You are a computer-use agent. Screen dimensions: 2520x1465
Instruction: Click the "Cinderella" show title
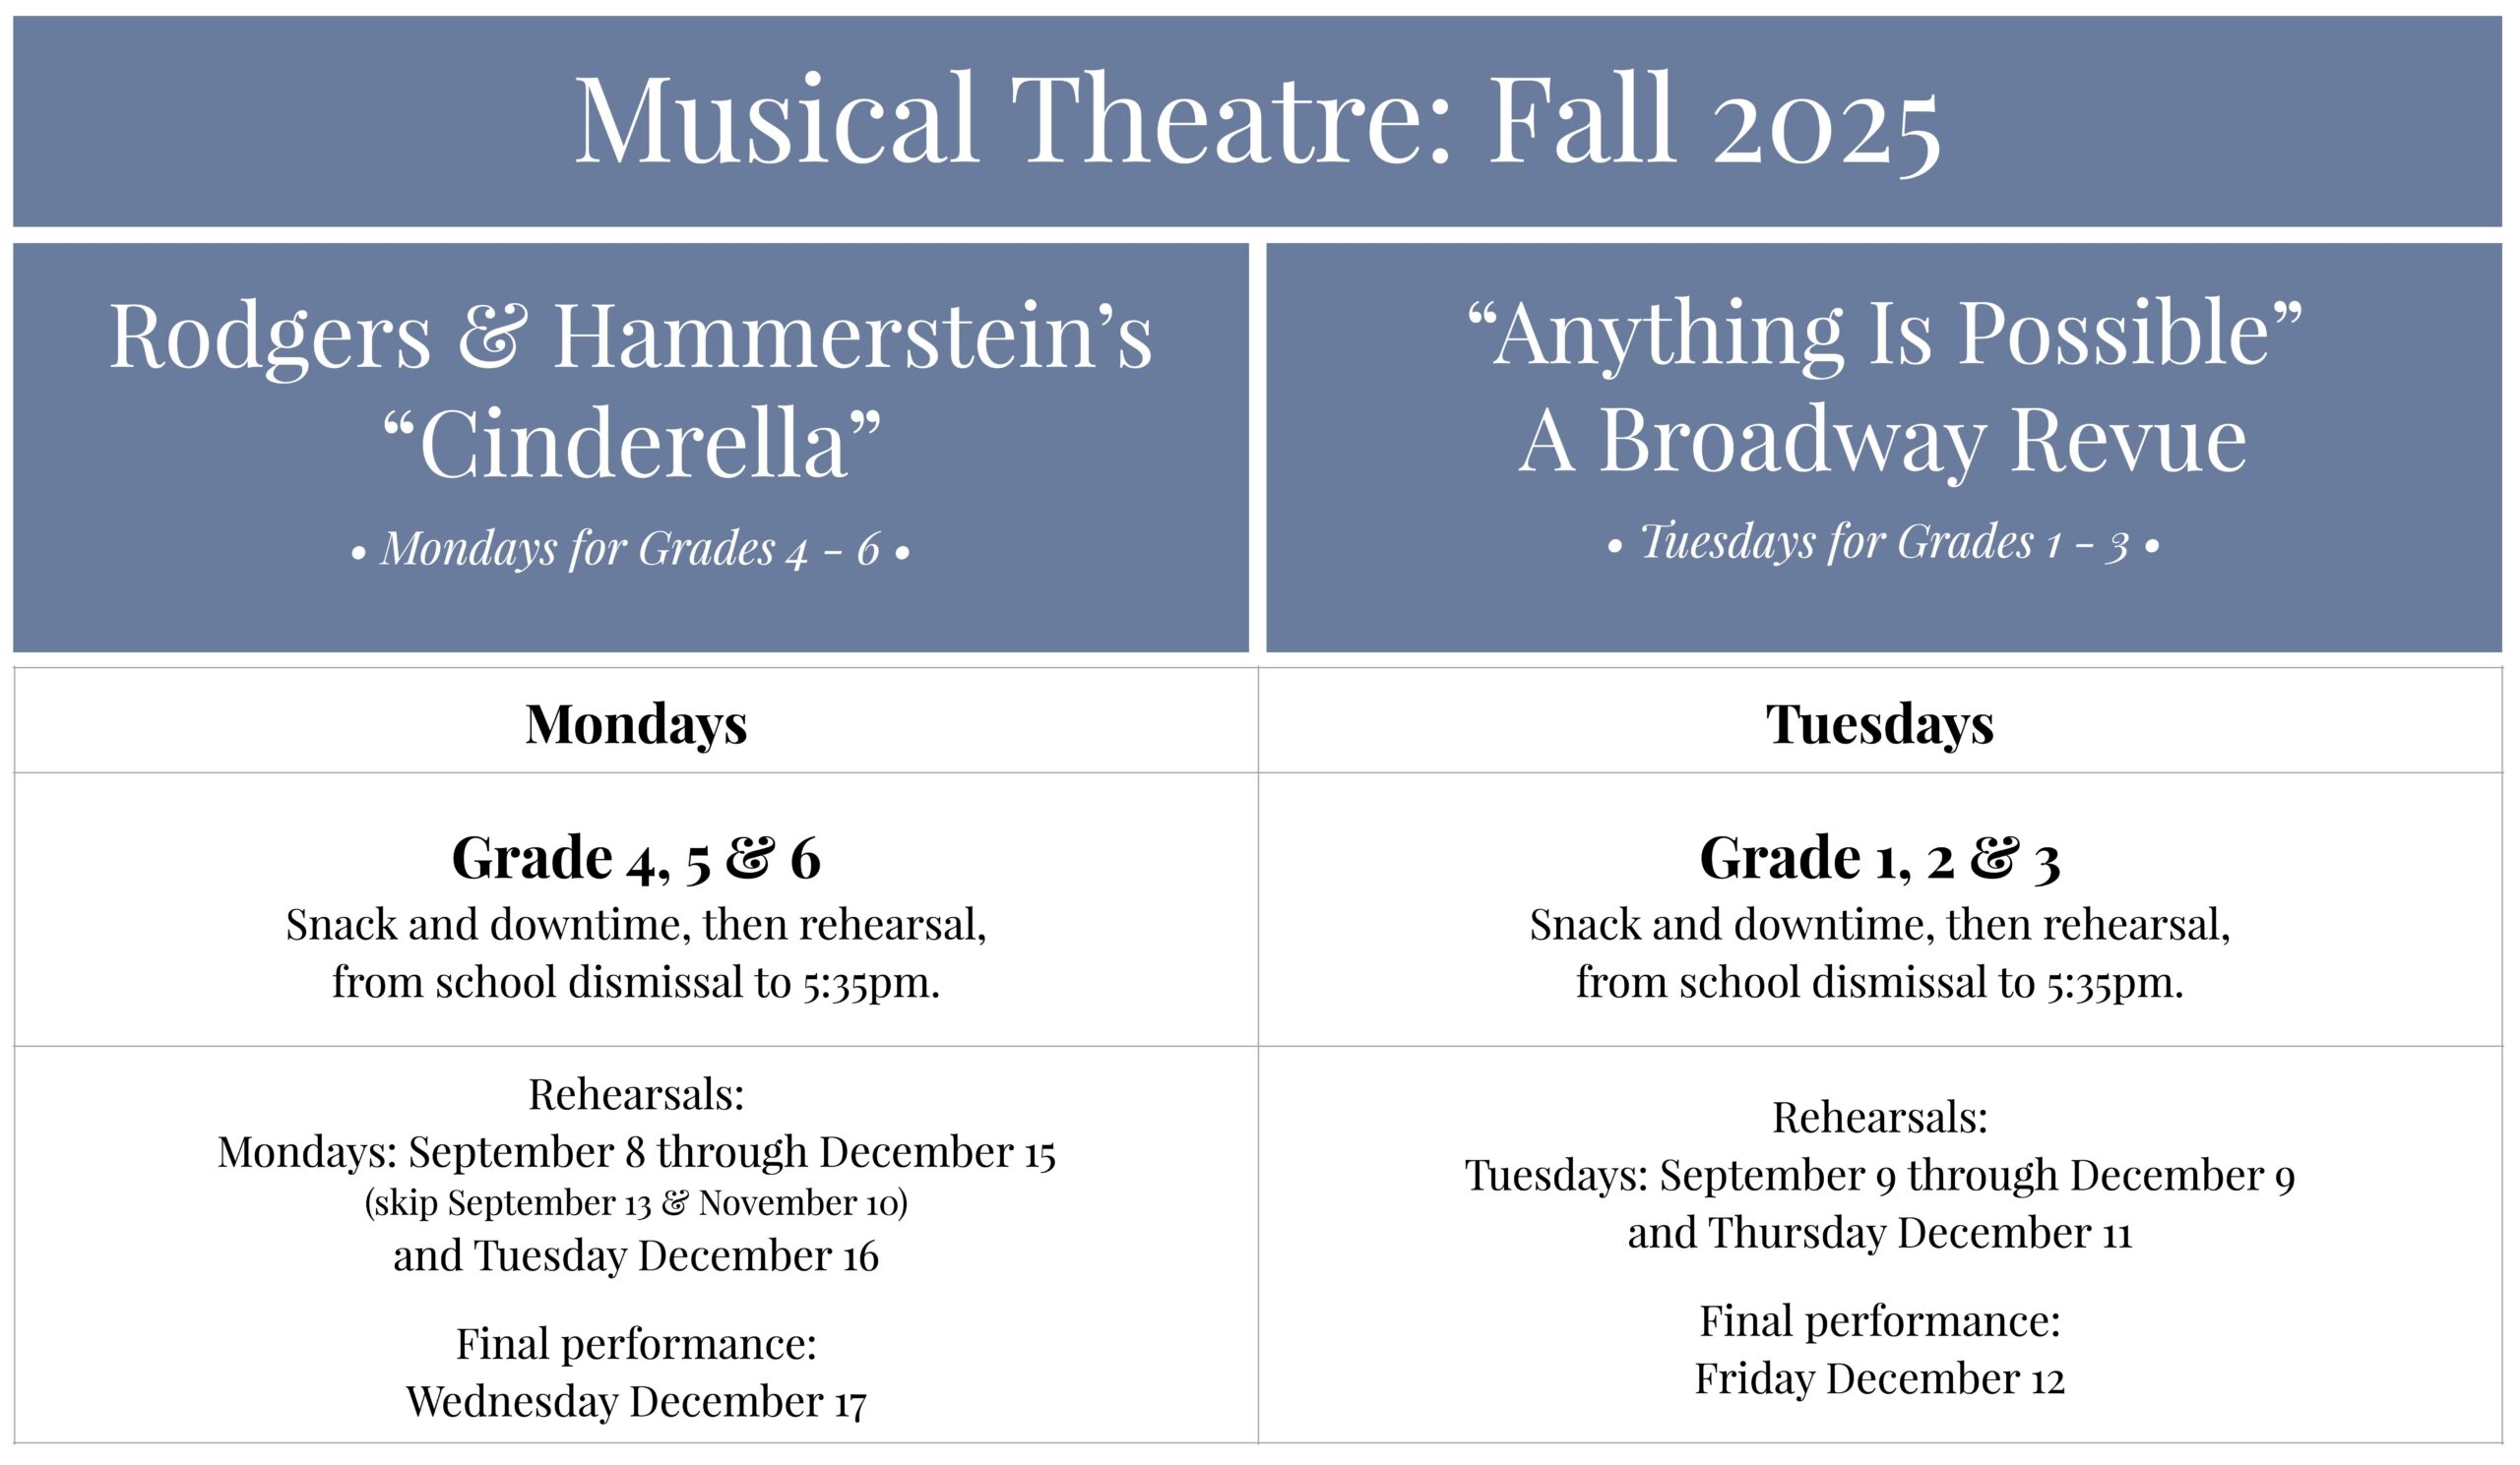631,446
